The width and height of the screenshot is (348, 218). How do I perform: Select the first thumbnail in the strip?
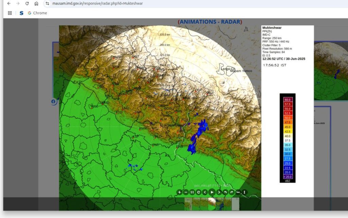coord(188,204)
